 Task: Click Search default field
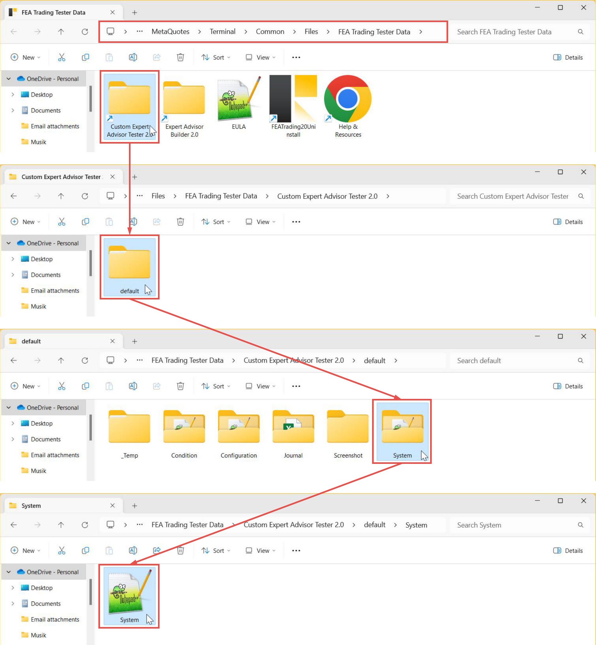520,360
